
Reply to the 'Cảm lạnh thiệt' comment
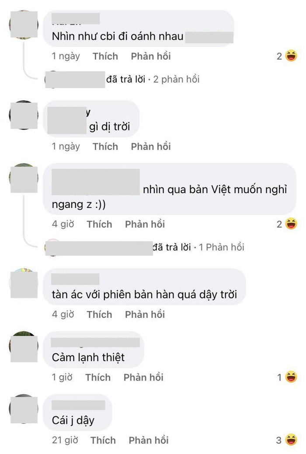click(143, 377)
